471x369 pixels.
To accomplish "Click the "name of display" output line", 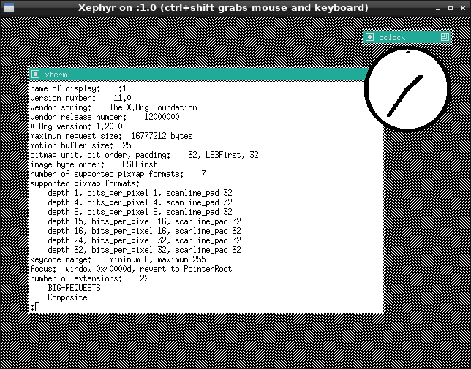I will click(x=78, y=88).
